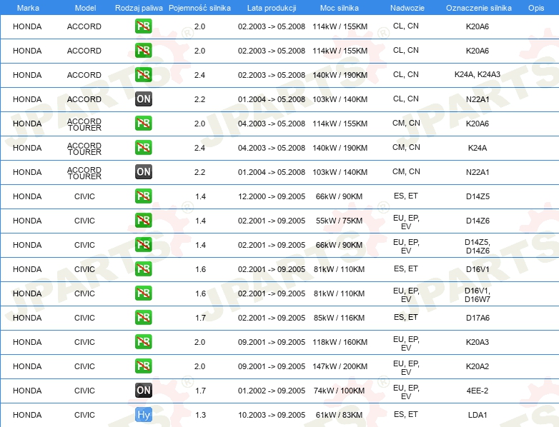Click the Rodzaj paliwa column header
Image resolution: width=559 pixels, height=427 pixels.
click(139, 8)
